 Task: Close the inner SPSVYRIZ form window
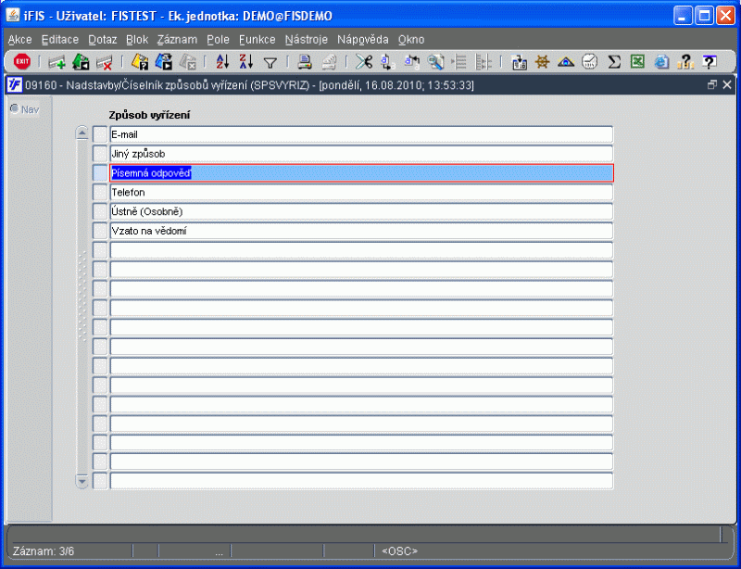tap(727, 84)
